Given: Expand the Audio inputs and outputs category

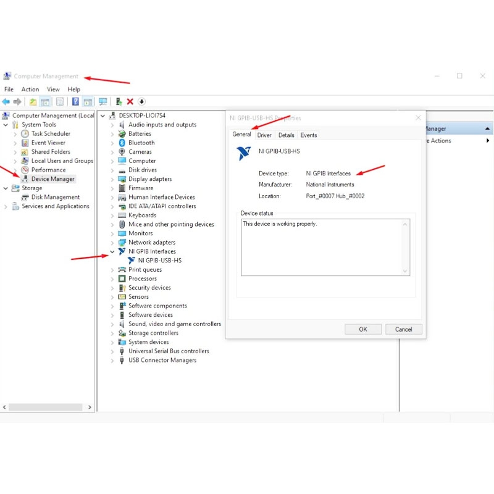Looking at the screenshot, I should (x=112, y=125).
